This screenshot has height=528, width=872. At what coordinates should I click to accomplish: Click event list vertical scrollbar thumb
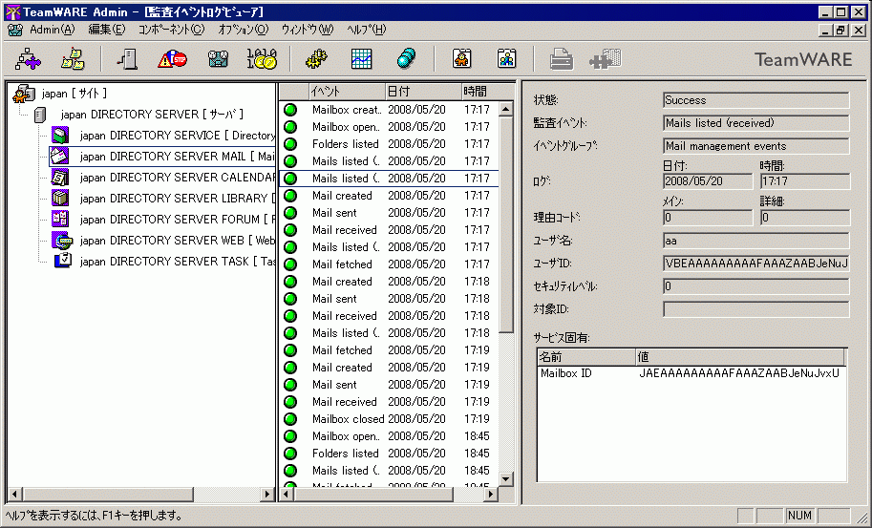click(x=505, y=224)
